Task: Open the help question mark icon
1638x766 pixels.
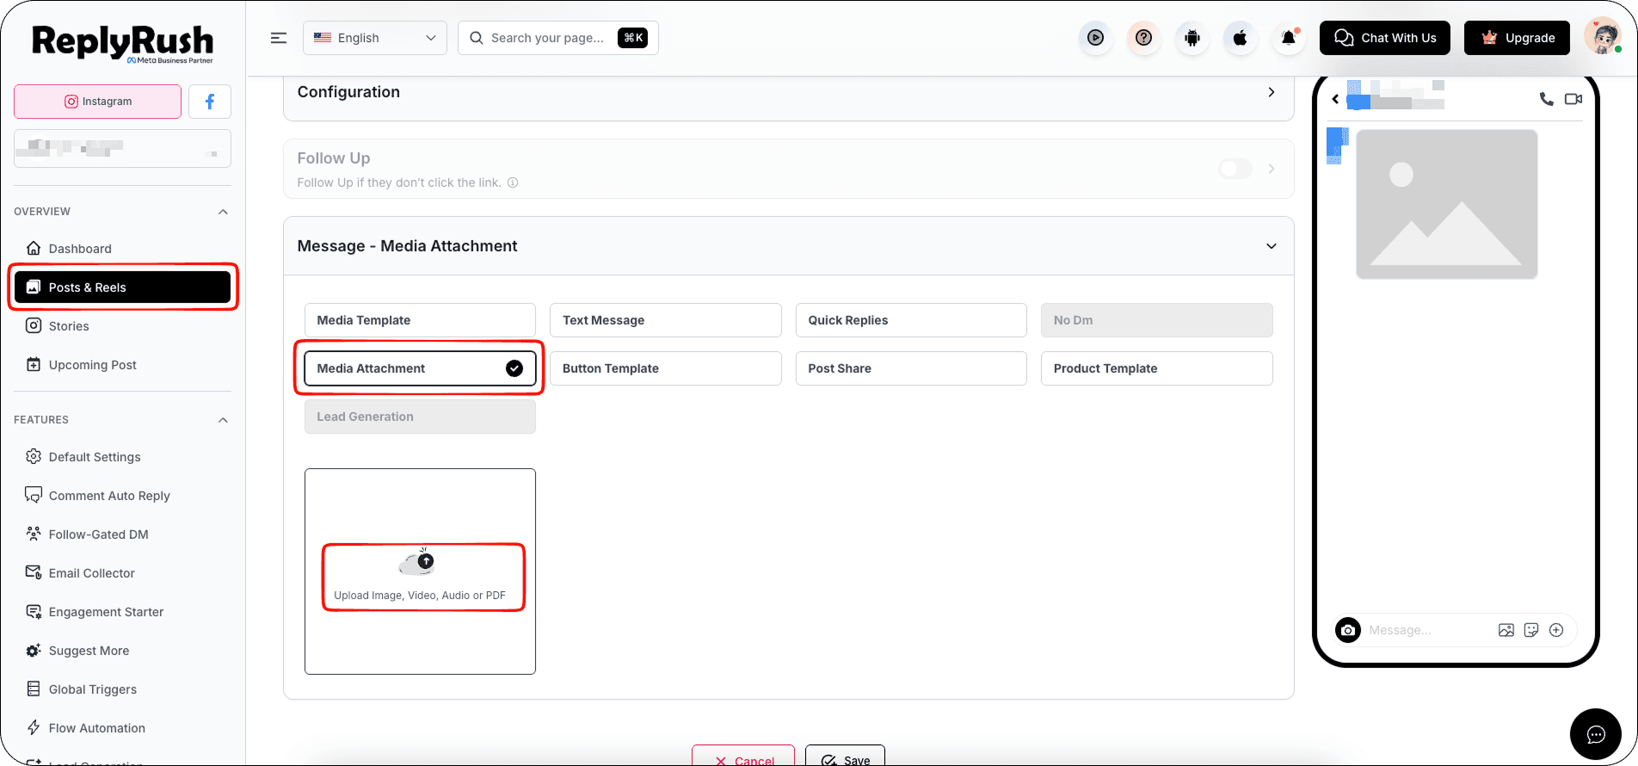Action: tap(1143, 38)
